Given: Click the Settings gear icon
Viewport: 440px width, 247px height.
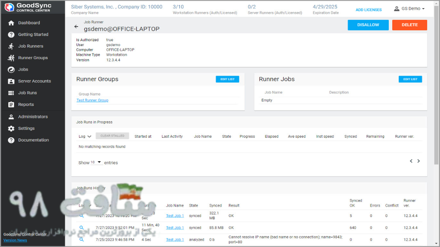Looking at the screenshot, I should click(11, 129).
